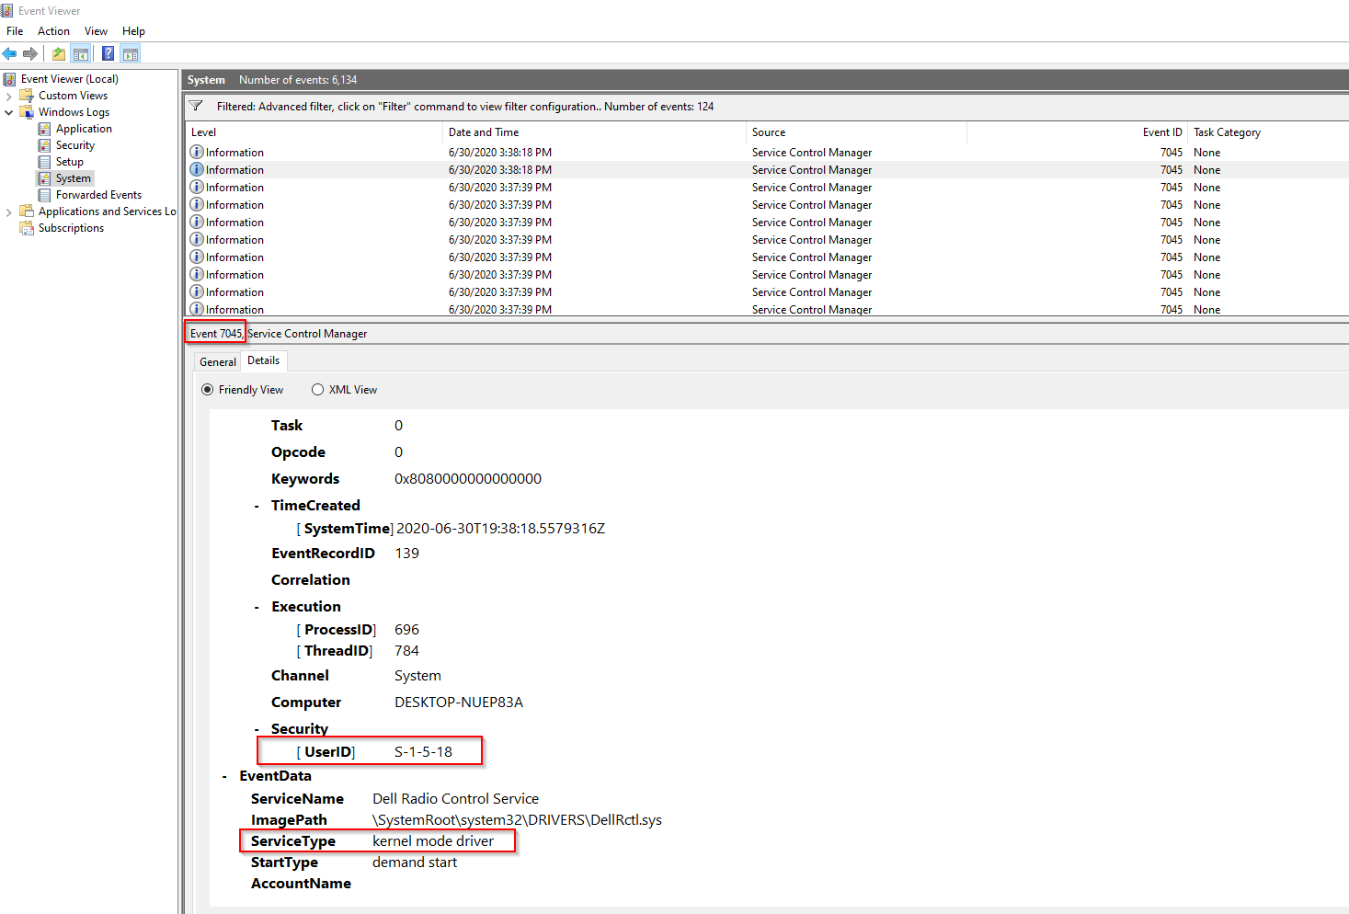Toggle the Show/Hide Console Tree toolbar icon
This screenshot has width=1349, height=914.
pyautogui.click(x=81, y=53)
